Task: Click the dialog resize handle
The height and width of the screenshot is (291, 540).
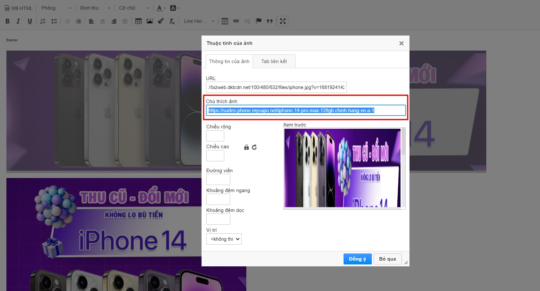Action: point(406,262)
